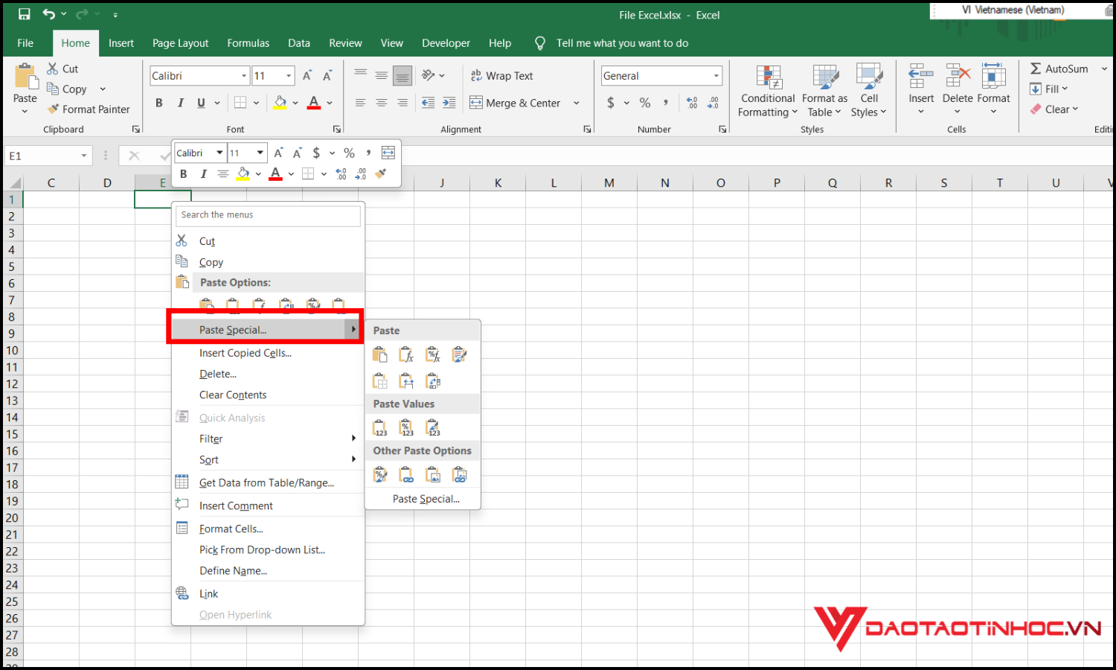Open the ribbon font name dropdown
Screen dimensions: 1116x670
click(243, 76)
